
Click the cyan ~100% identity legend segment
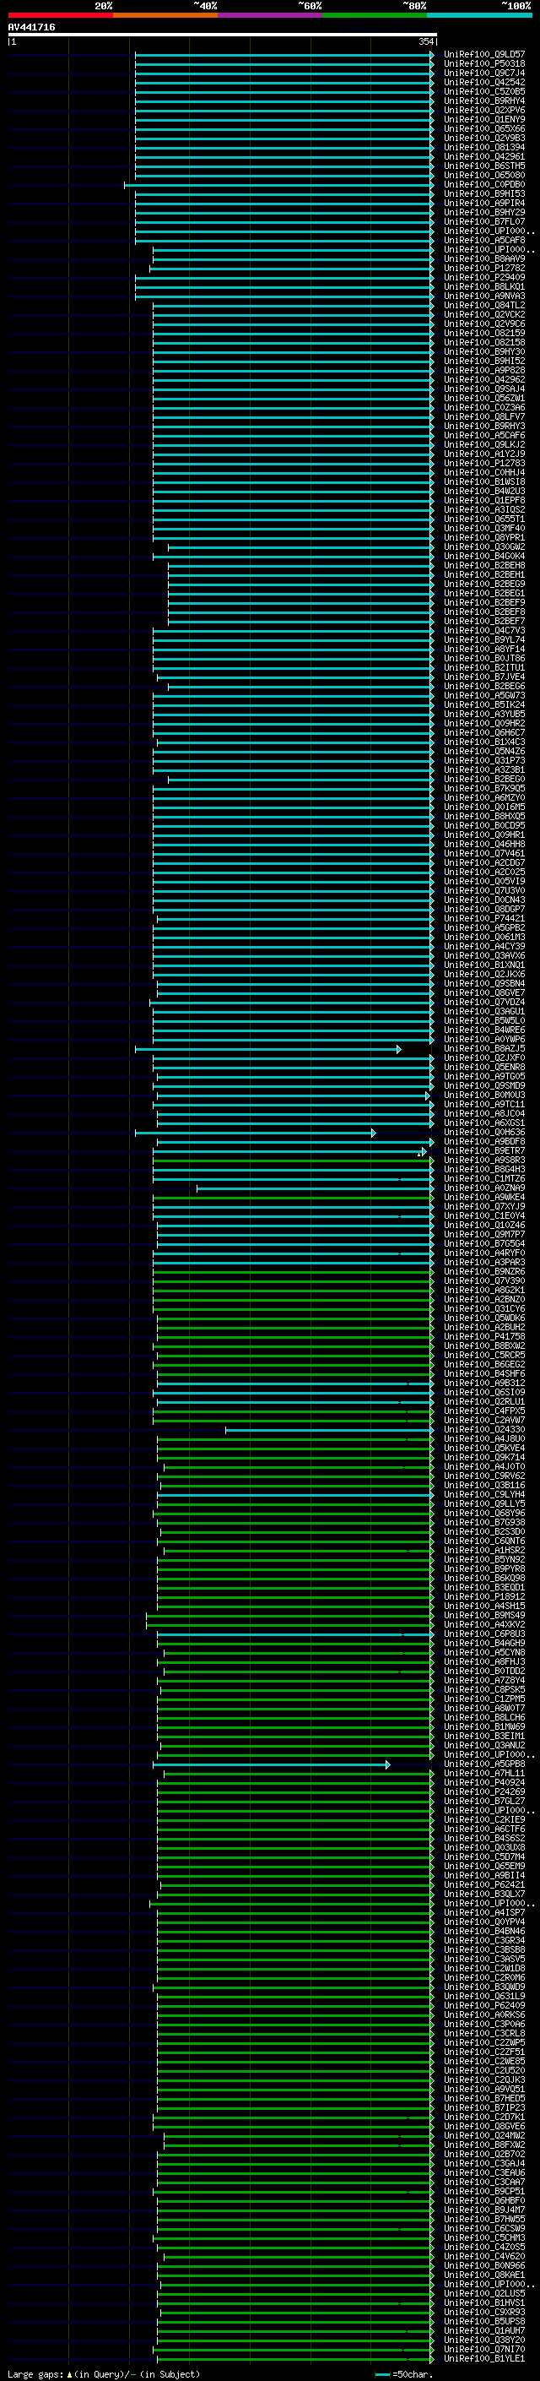coord(479,15)
